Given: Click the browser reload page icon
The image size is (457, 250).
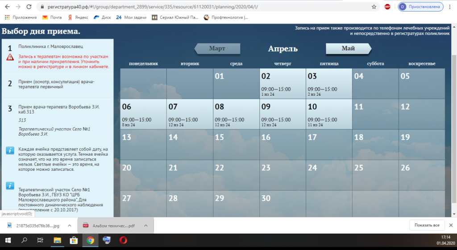Looking at the screenshot, I should click(29, 7).
